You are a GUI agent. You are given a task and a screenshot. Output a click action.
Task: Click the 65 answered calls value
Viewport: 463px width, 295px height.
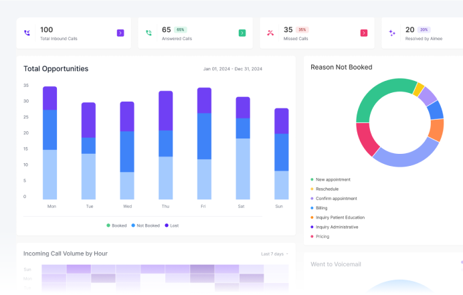[166, 29]
